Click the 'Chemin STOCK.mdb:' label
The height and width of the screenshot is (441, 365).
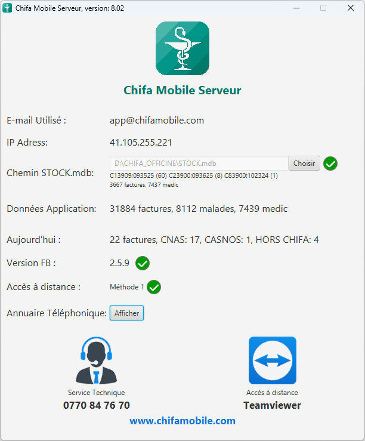click(50, 172)
